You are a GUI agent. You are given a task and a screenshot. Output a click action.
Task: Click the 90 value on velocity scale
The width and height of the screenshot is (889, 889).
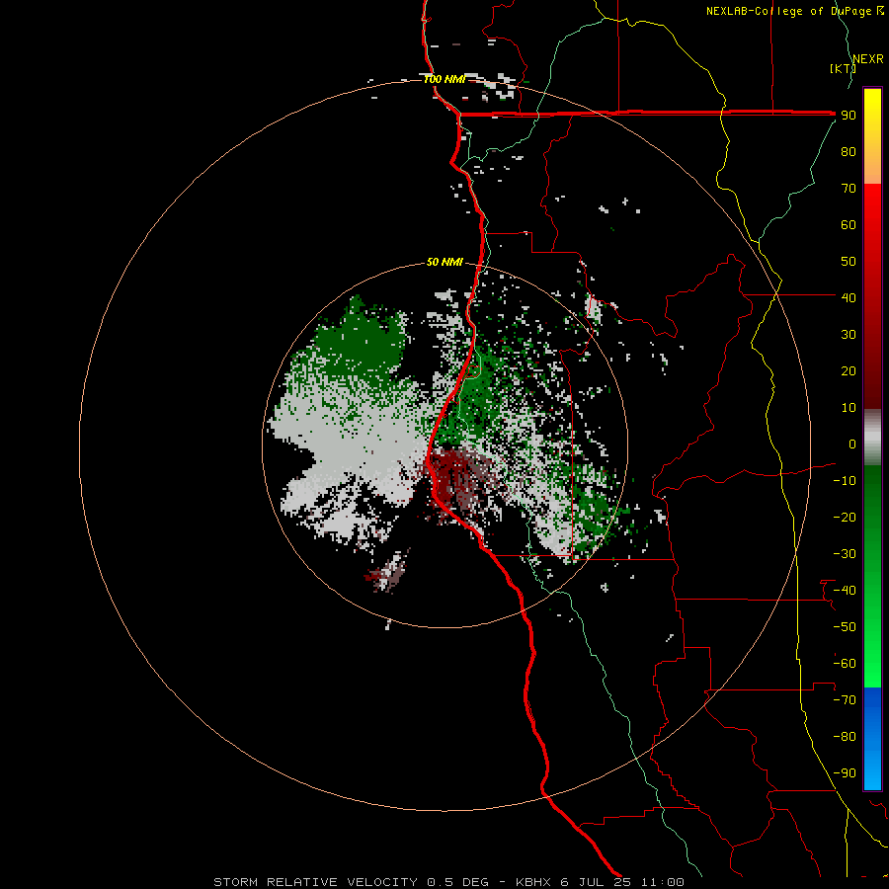point(849,116)
